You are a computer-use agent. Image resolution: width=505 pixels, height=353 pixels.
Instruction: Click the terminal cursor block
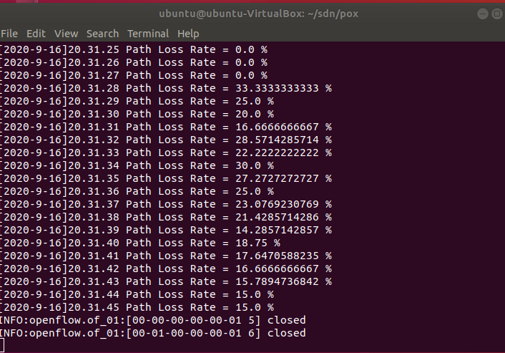point(2,345)
